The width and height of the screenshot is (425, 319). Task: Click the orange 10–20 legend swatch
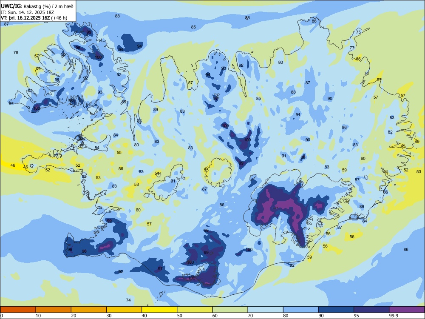[54, 310]
